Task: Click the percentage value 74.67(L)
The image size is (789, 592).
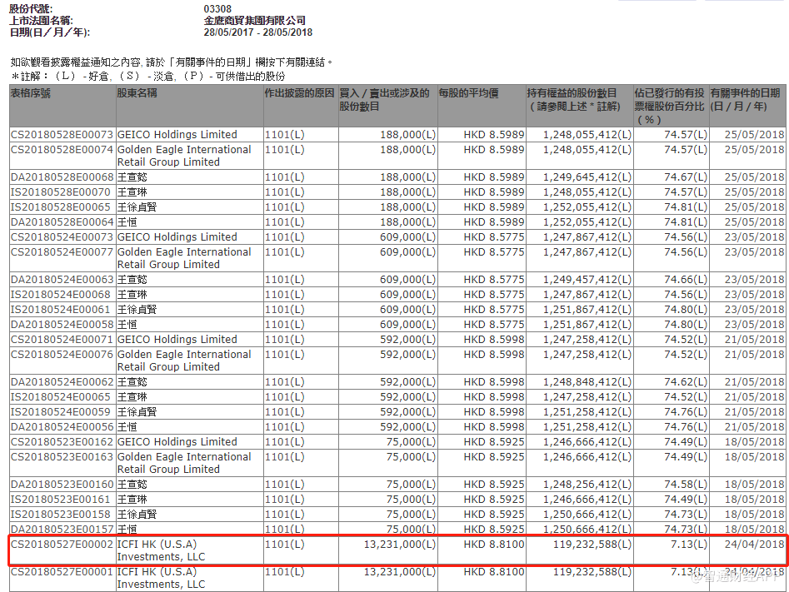Action: (x=686, y=177)
